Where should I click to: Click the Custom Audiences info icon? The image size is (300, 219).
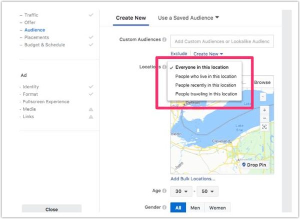(x=164, y=39)
